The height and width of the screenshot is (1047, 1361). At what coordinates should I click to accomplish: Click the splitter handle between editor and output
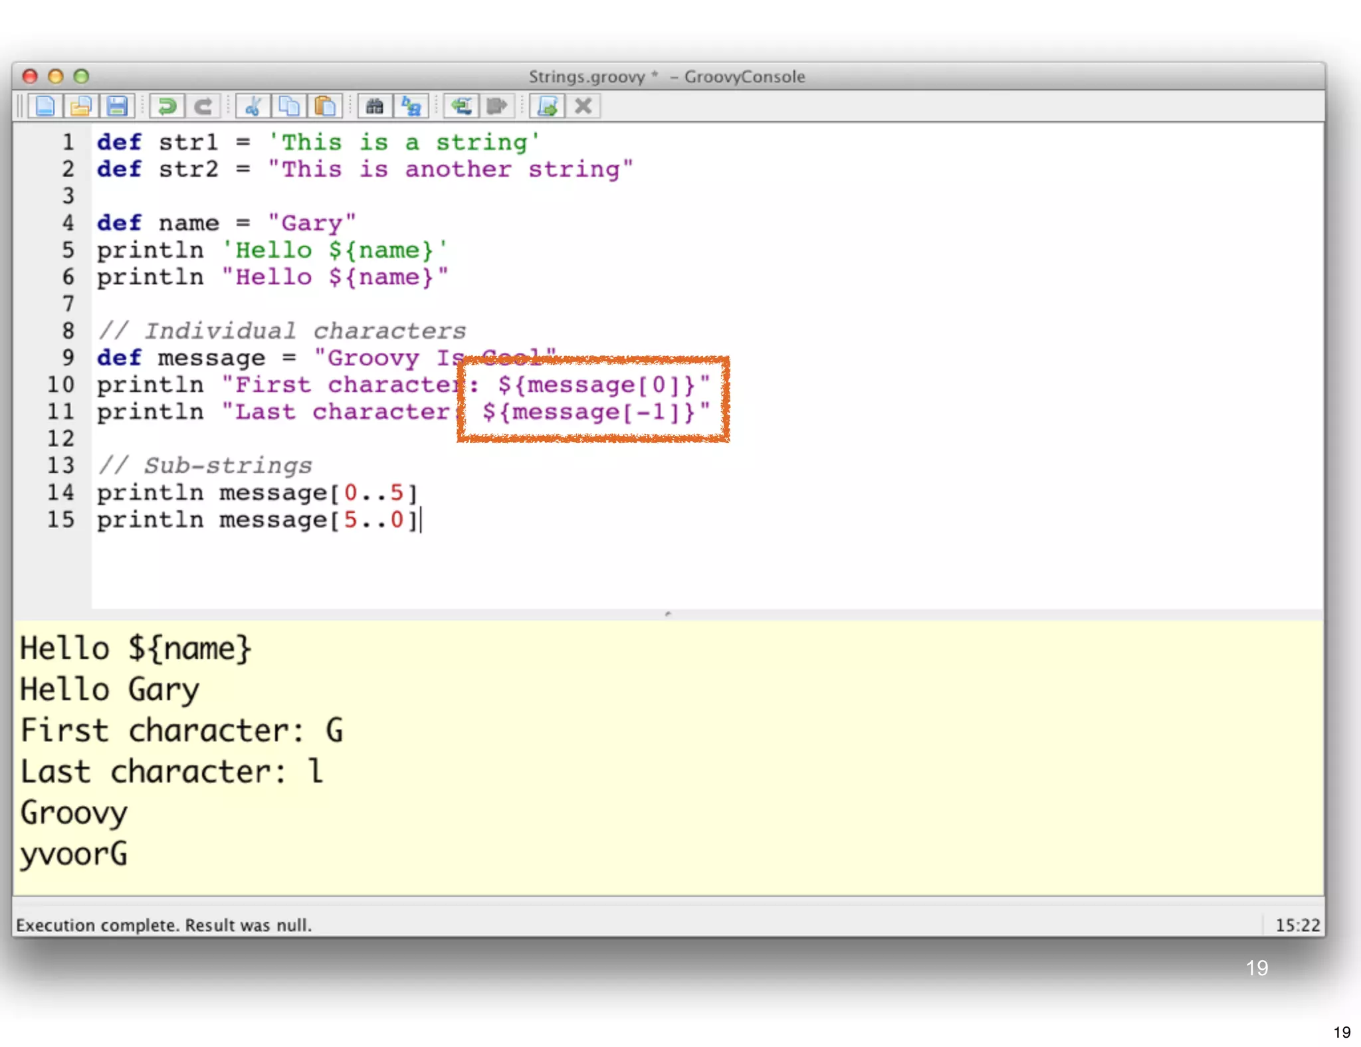(x=668, y=614)
